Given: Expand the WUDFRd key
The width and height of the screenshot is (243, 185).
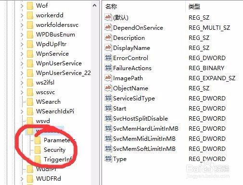Looking at the screenshot, I should click(22, 179).
